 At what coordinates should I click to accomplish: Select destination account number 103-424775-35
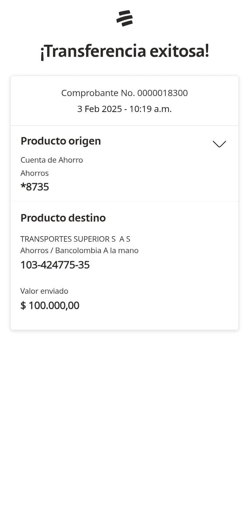(x=55, y=265)
